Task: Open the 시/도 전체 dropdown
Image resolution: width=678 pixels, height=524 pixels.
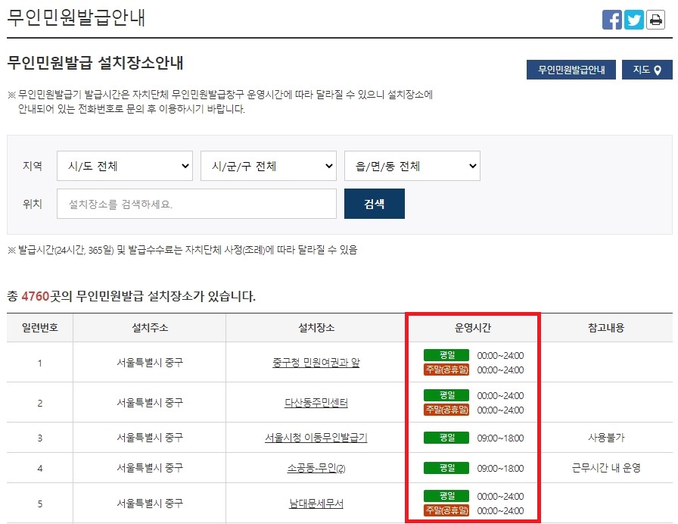Action: (125, 166)
